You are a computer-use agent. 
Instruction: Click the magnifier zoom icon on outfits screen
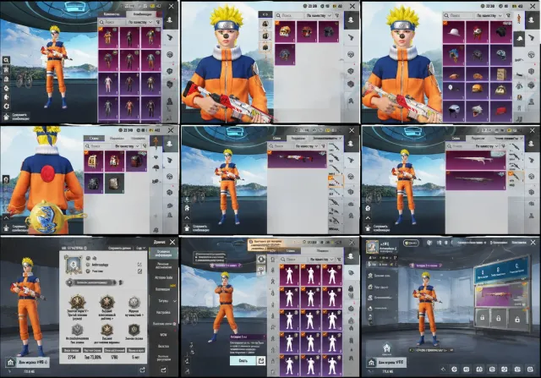pyautogui.click(x=6, y=60)
